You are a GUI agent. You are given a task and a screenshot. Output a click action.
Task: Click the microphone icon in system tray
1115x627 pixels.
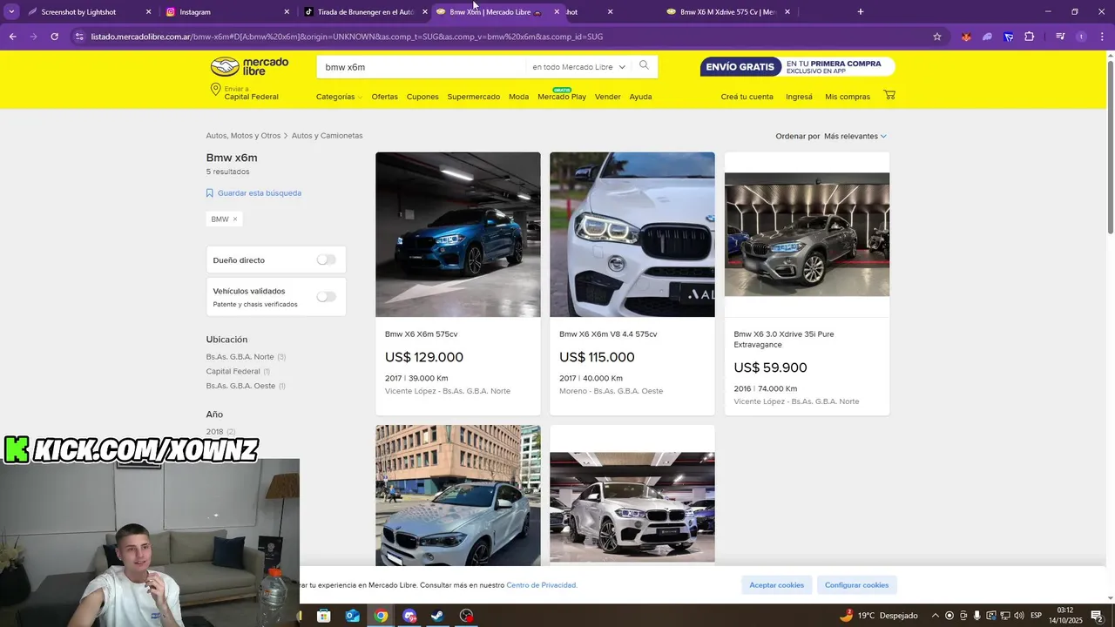pyautogui.click(x=976, y=616)
